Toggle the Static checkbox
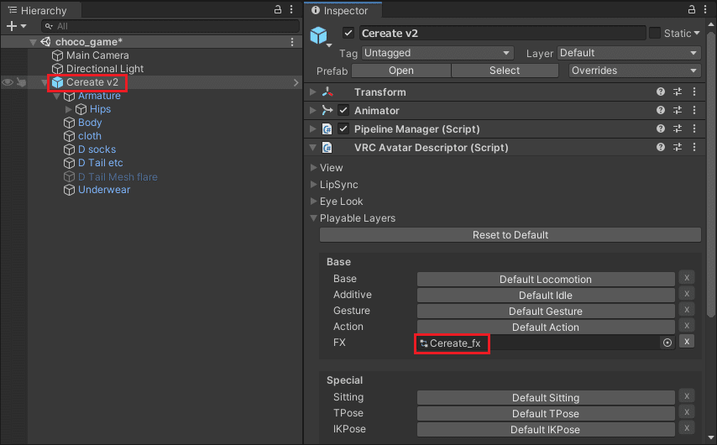 pyautogui.click(x=655, y=33)
